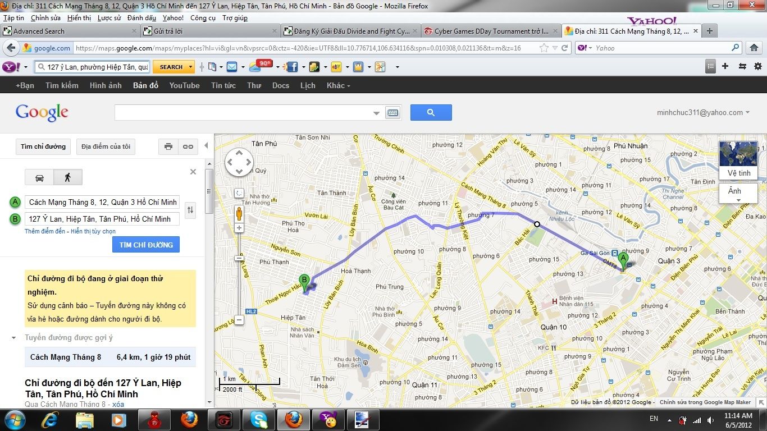Edit destination address field B

(102, 219)
